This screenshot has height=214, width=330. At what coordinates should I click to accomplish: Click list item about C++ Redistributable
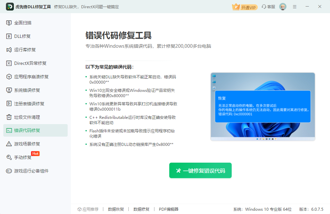coord(133,120)
